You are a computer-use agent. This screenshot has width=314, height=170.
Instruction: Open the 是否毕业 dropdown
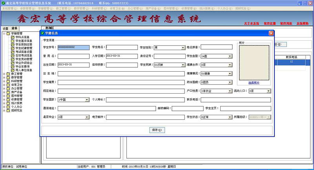(87, 117)
